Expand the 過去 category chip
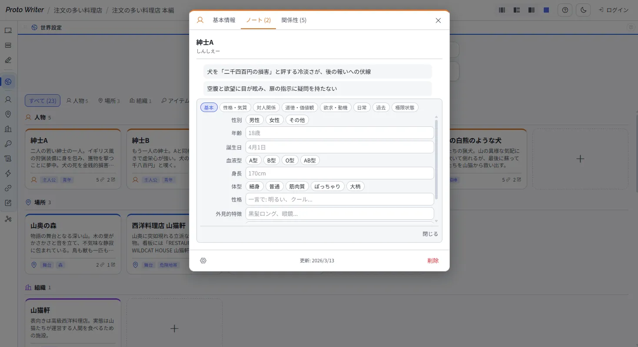The width and height of the screenshot is (638, 347). 381,107
